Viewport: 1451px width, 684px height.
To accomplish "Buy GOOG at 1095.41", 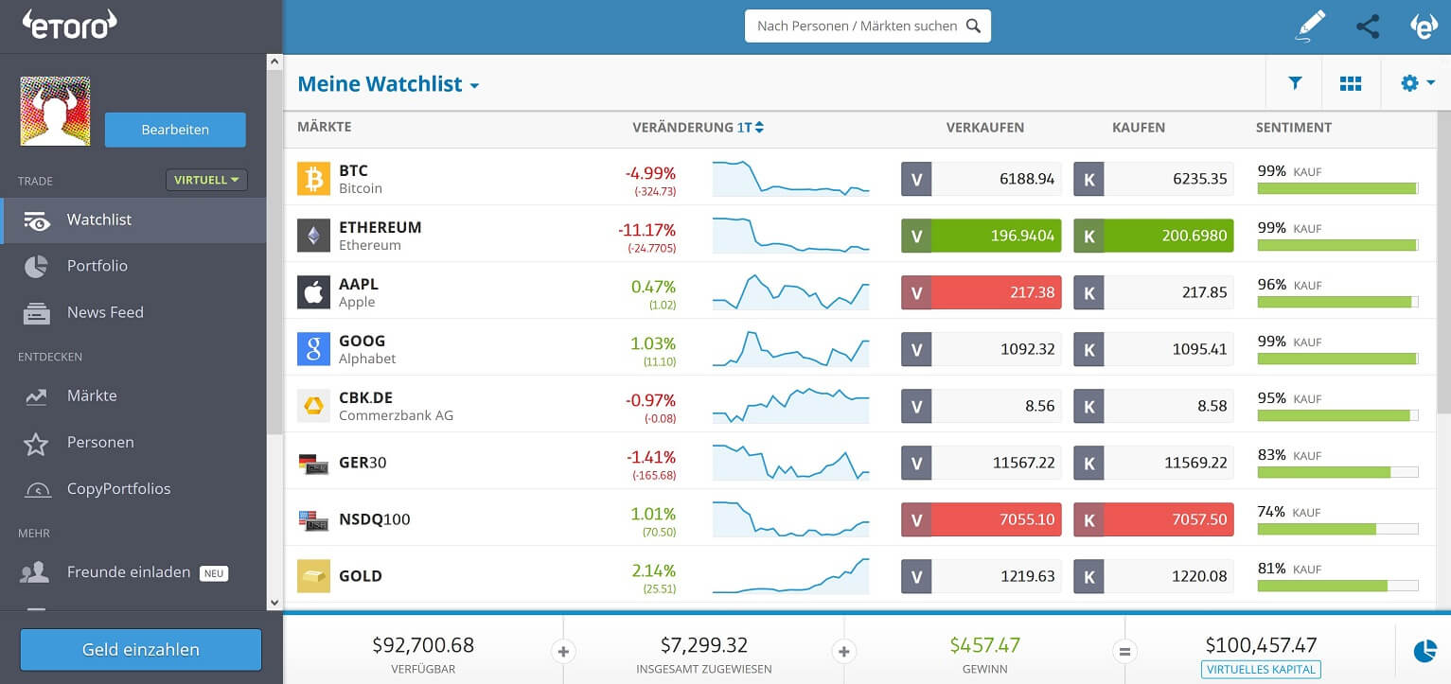I will (x=1154, y=349).
